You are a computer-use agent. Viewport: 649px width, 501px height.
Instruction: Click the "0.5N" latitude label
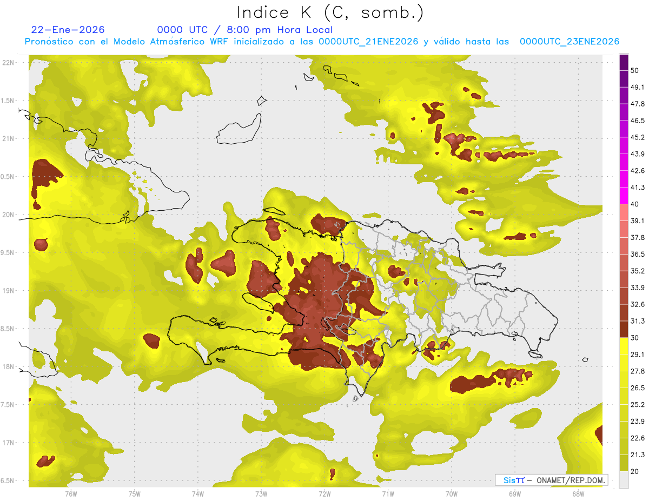(8, 177)
